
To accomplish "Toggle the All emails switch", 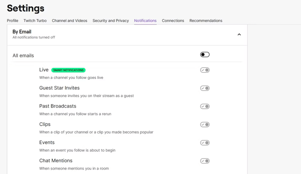I will [x=205, y=54].
